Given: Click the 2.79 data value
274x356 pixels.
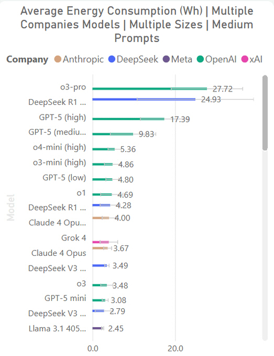Looking at the screenshot, I should (x=117, y=311).
